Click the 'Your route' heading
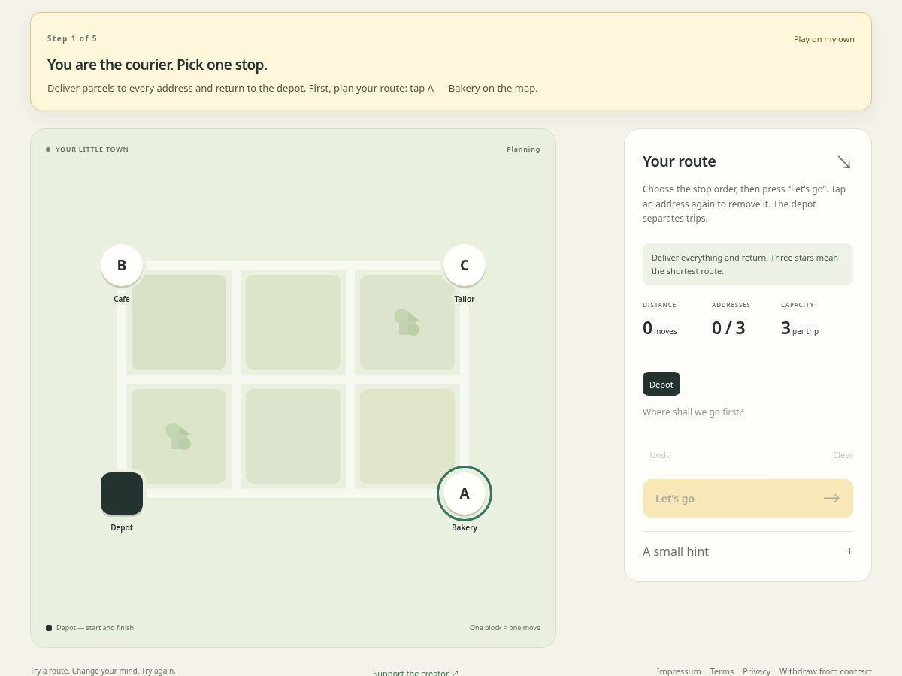902x676 pixels. 680,161
